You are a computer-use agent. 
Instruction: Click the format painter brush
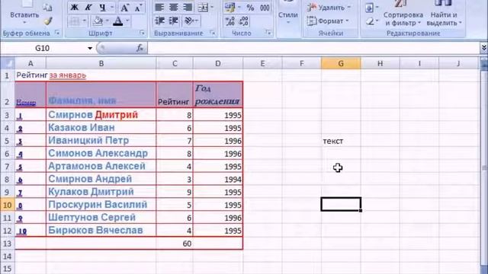coord(47,21)
